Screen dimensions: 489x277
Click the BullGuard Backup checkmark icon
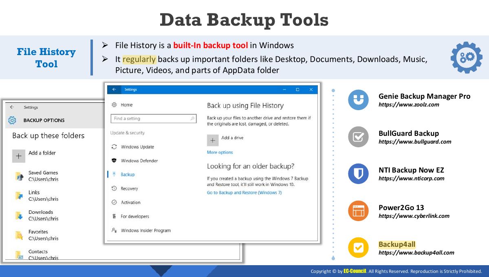click(358, 137)
